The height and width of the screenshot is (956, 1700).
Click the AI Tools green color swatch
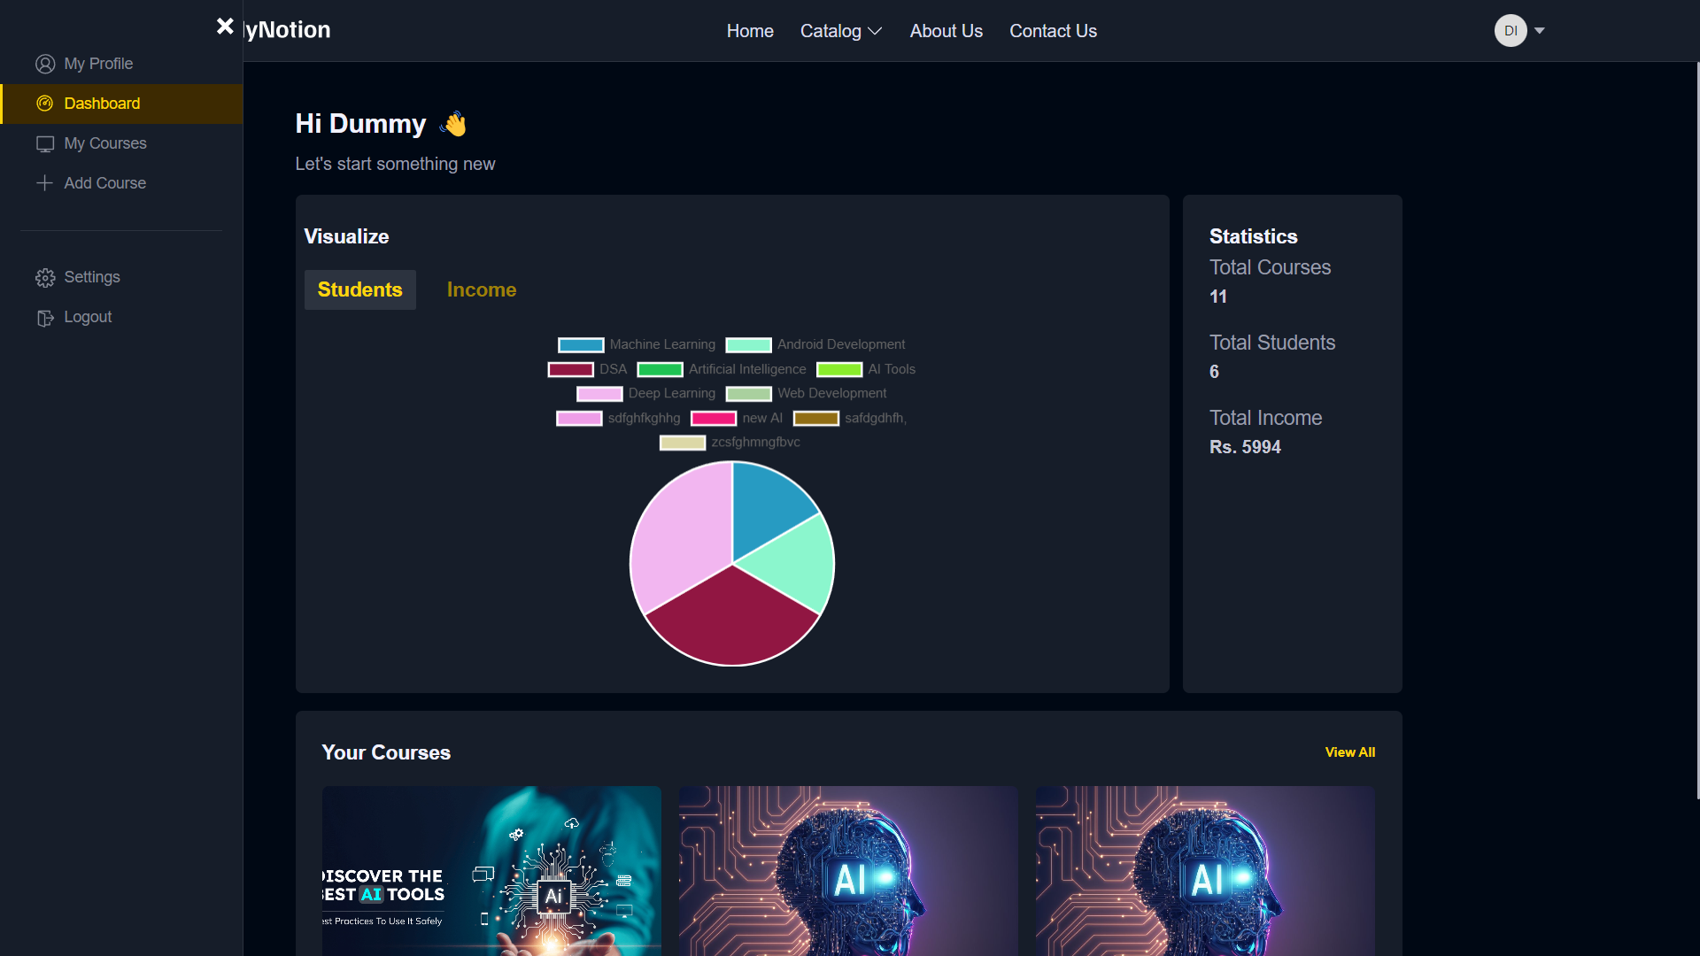pyautogui.click(x=839, y=369)
